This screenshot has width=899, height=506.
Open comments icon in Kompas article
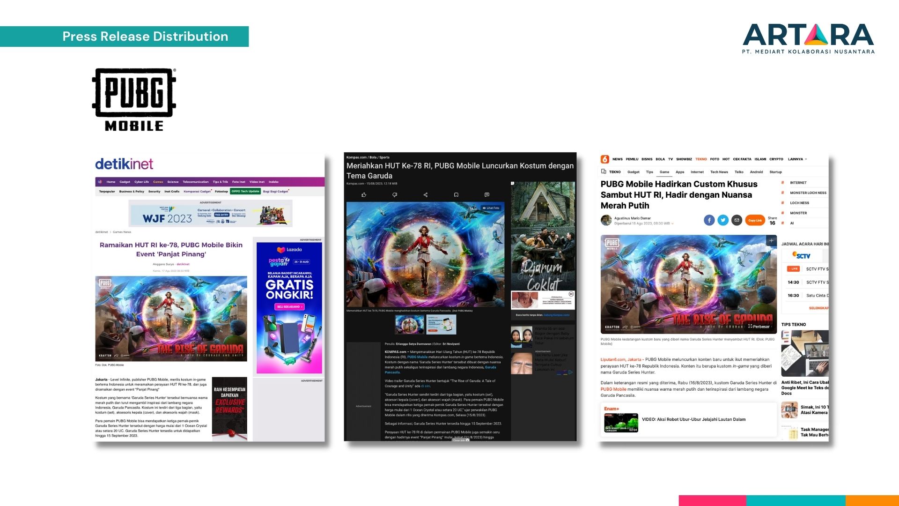click(x=487, y=195)
